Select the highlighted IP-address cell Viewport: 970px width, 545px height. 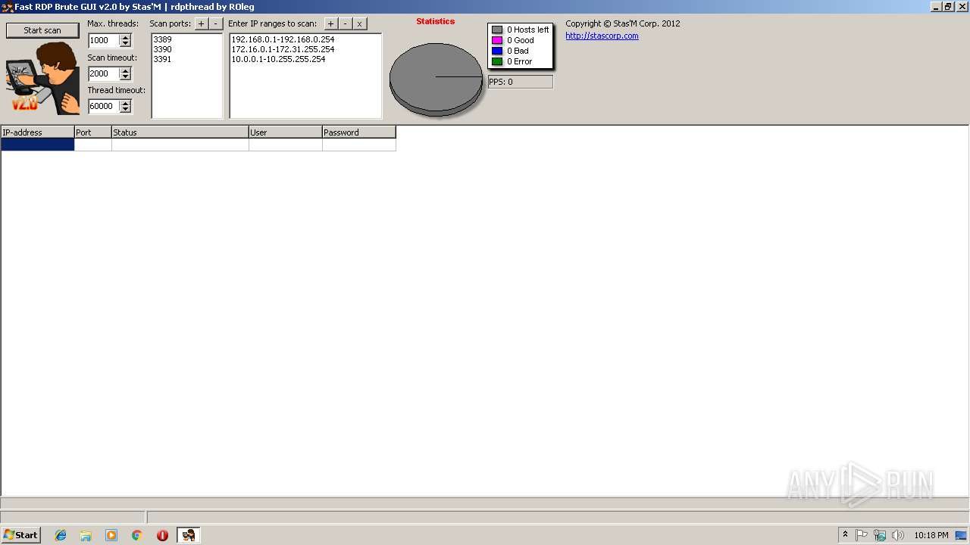tap(37, 145)
